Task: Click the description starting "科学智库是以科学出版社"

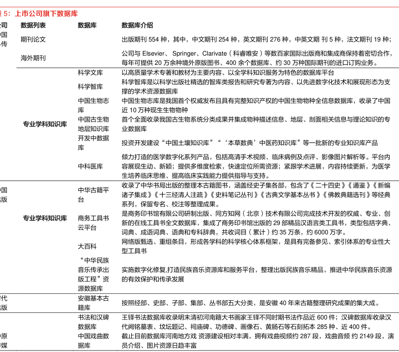Action: click(x=256, y=87)
